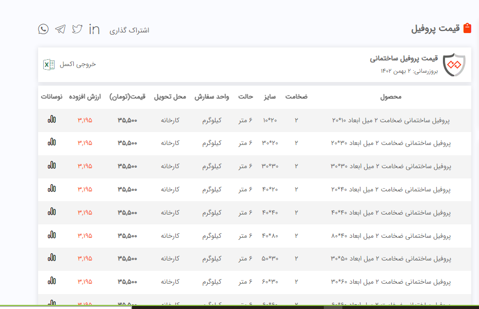The width and height of the screenshot is (479, 309).
Task: Open price fluctuation chart for 30*30 profile
Action: click(52, 166)
